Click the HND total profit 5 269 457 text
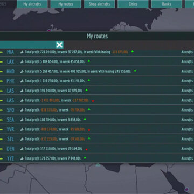The image size is (194, 194). 42,71
